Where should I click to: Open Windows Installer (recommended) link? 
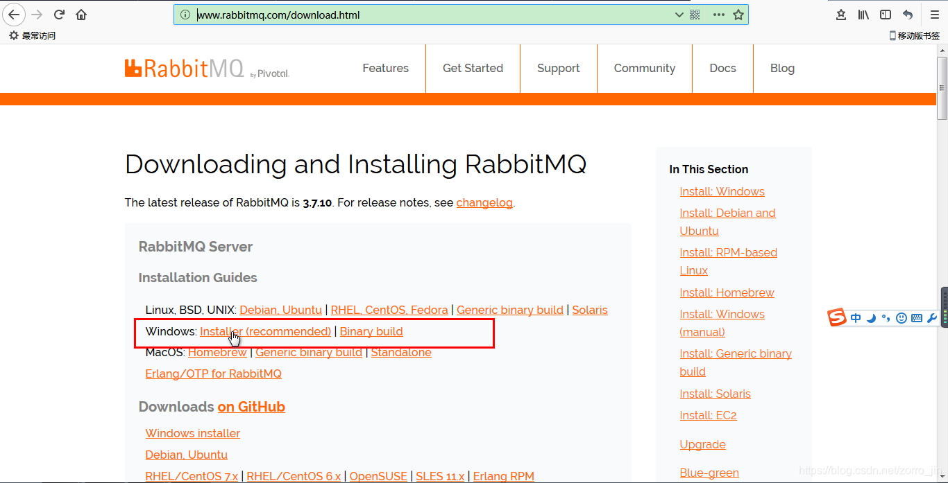pos(266,331)
